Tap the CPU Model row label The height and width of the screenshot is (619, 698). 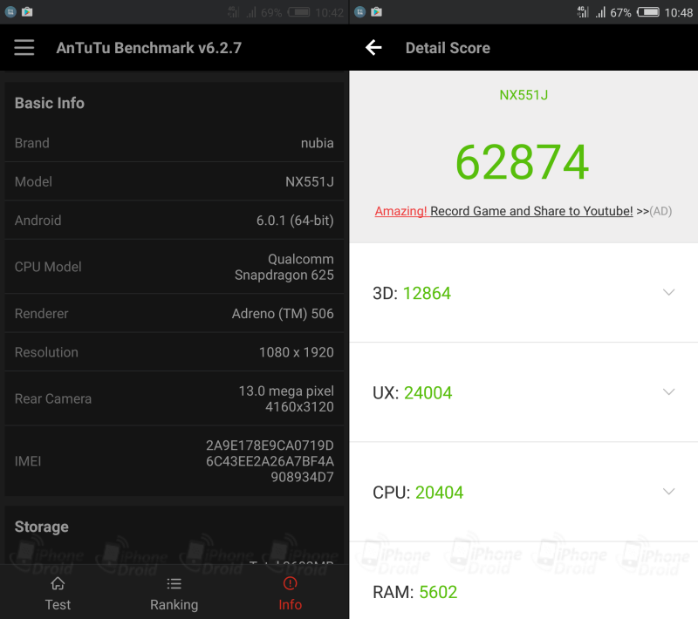pos(48,267)
